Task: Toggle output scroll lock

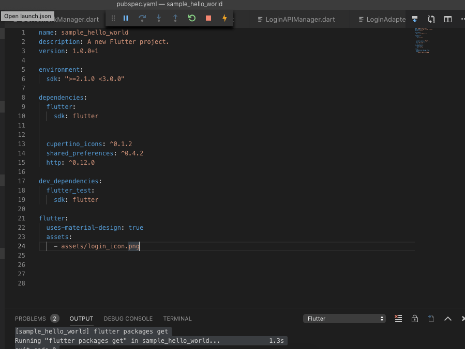Action: tap(415, 319)
